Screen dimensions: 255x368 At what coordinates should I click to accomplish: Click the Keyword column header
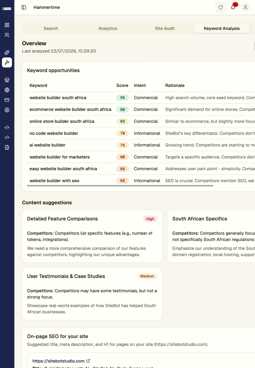(38, 85)
